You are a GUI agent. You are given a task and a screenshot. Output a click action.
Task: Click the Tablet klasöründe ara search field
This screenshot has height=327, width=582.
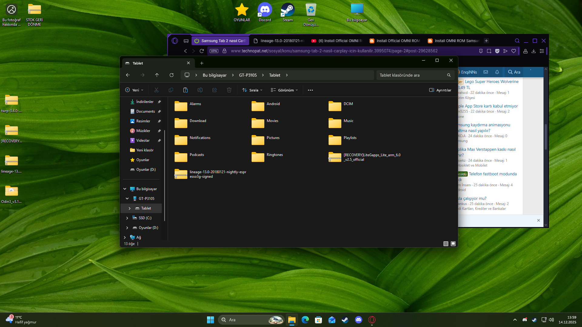click(411, 75)
